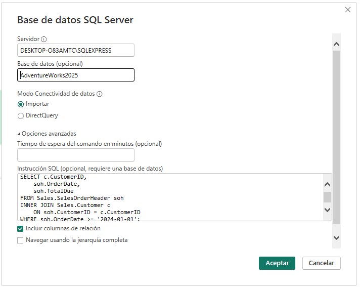Uncheck Incluir columnas de relación
This screenshot has width=360, height=287.
pos(21,228)
